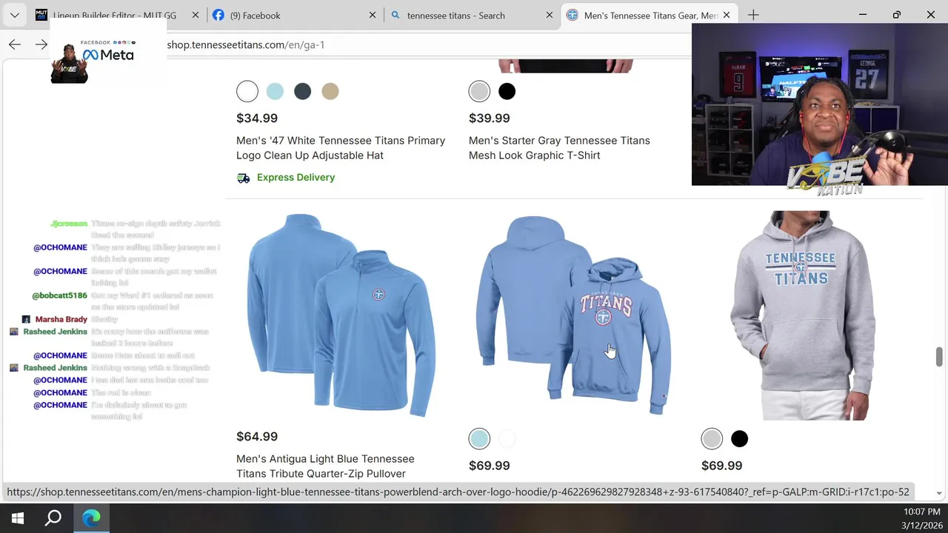Screen dimensions: 948x533
Task: Add a new browser tab
Action: (x=753, y=15)
